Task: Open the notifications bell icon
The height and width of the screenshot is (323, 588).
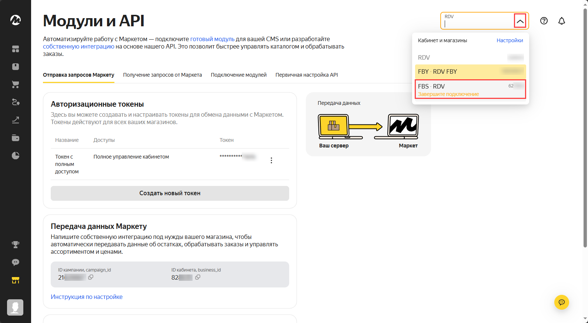Action: tap(562, 21)
